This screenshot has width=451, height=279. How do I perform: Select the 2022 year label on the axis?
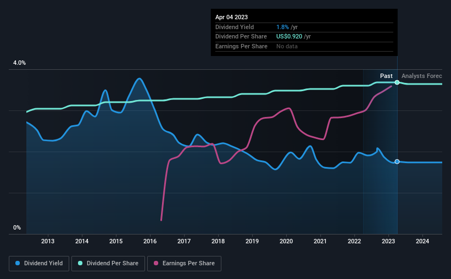(x=354, y=241)
